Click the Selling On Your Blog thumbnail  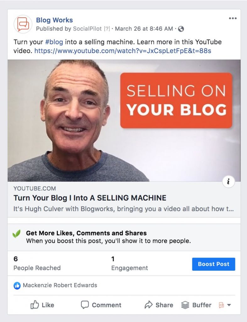coord(124,120)
